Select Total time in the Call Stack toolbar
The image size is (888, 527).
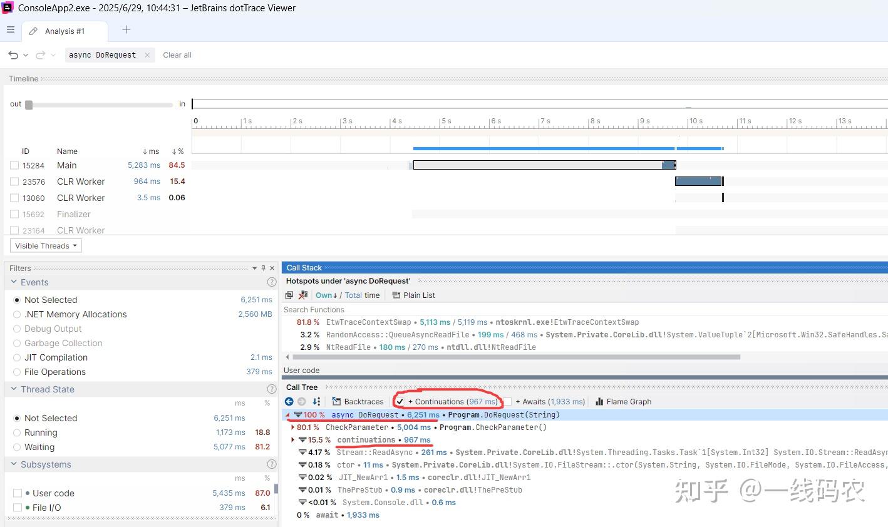(x=353, y=295)
